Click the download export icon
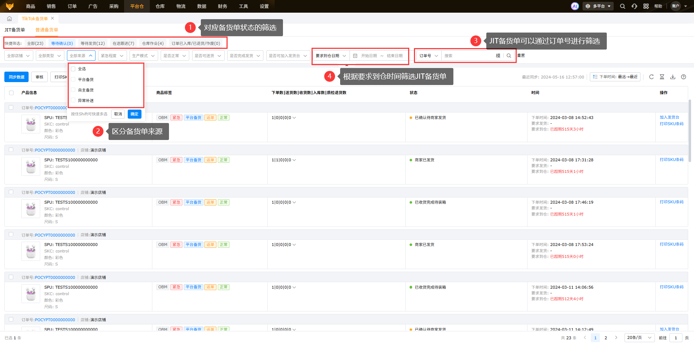694x344 pixels. [673, 77]
